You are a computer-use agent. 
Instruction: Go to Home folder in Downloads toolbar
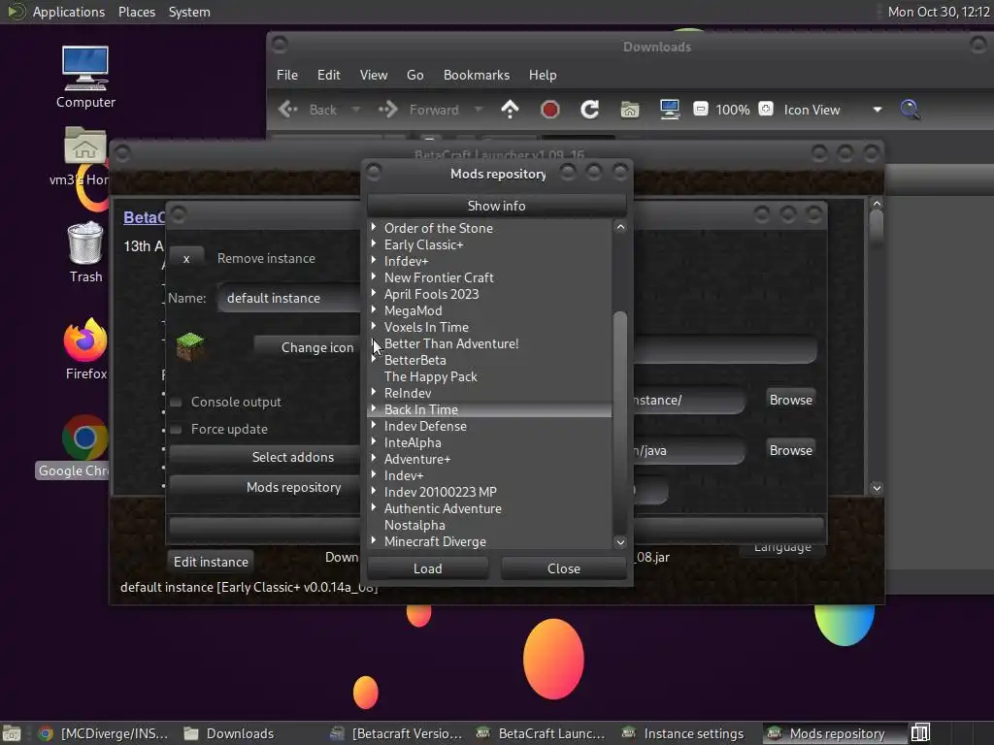click(629, 110)
